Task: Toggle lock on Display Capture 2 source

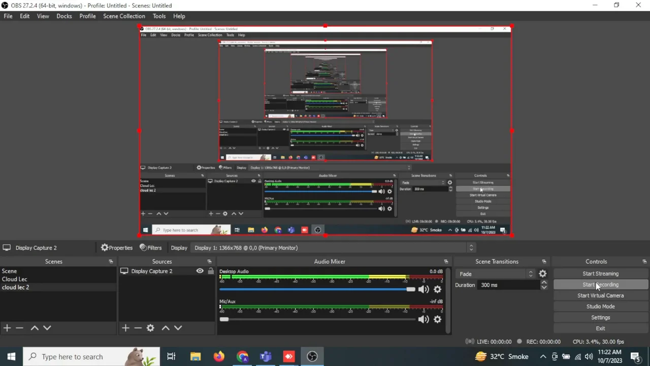Action: [211, 271]
